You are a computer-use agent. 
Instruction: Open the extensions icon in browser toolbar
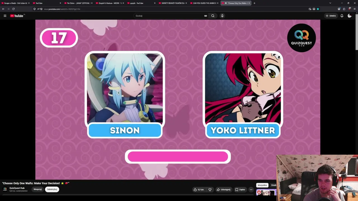[x=344, y=9]
